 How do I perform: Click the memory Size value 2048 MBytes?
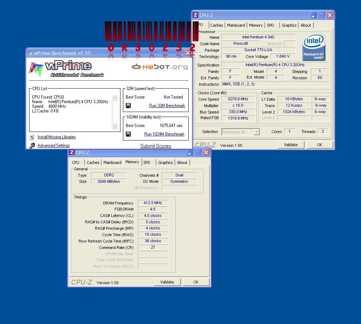(x=109, y=182)
